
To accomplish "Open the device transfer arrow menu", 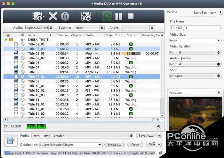I will click(x=159, y=145).
